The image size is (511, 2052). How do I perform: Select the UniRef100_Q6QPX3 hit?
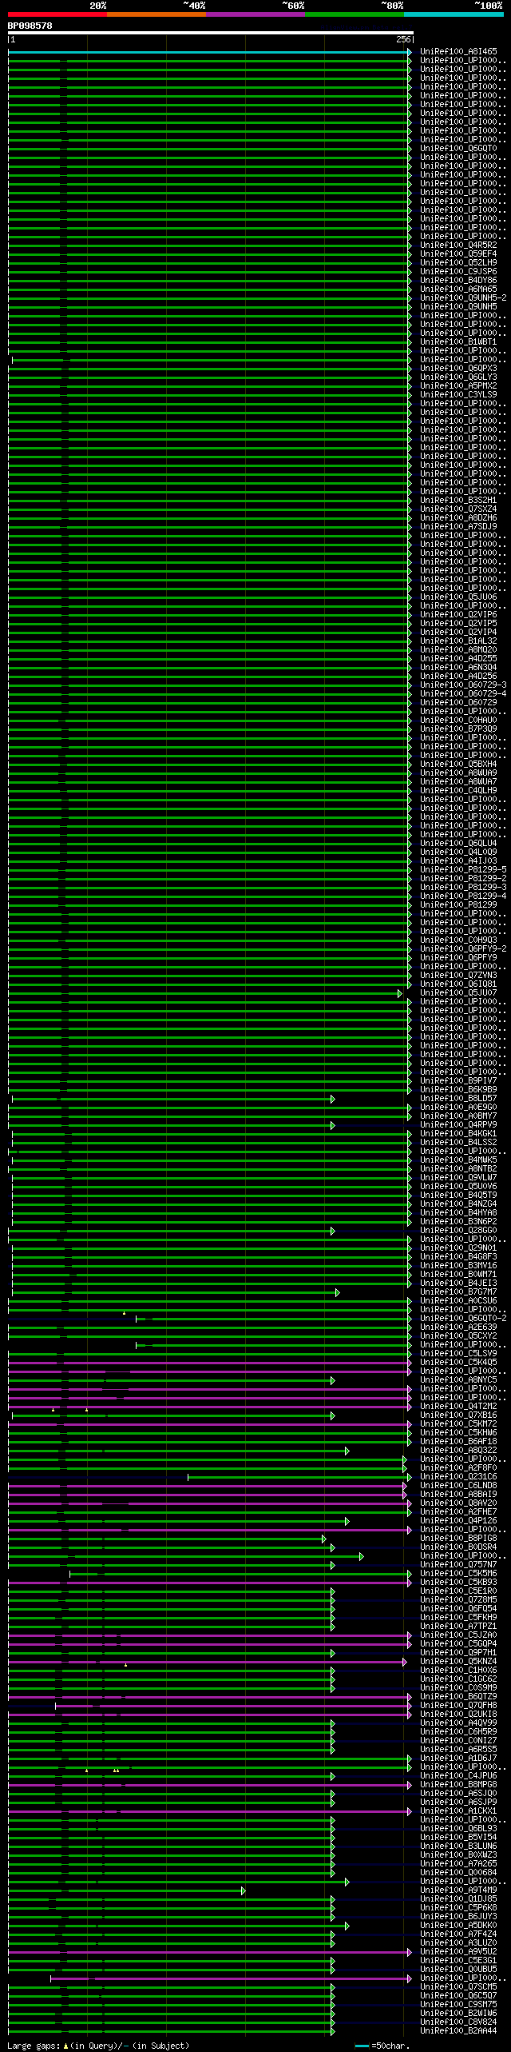pos(458,369)
